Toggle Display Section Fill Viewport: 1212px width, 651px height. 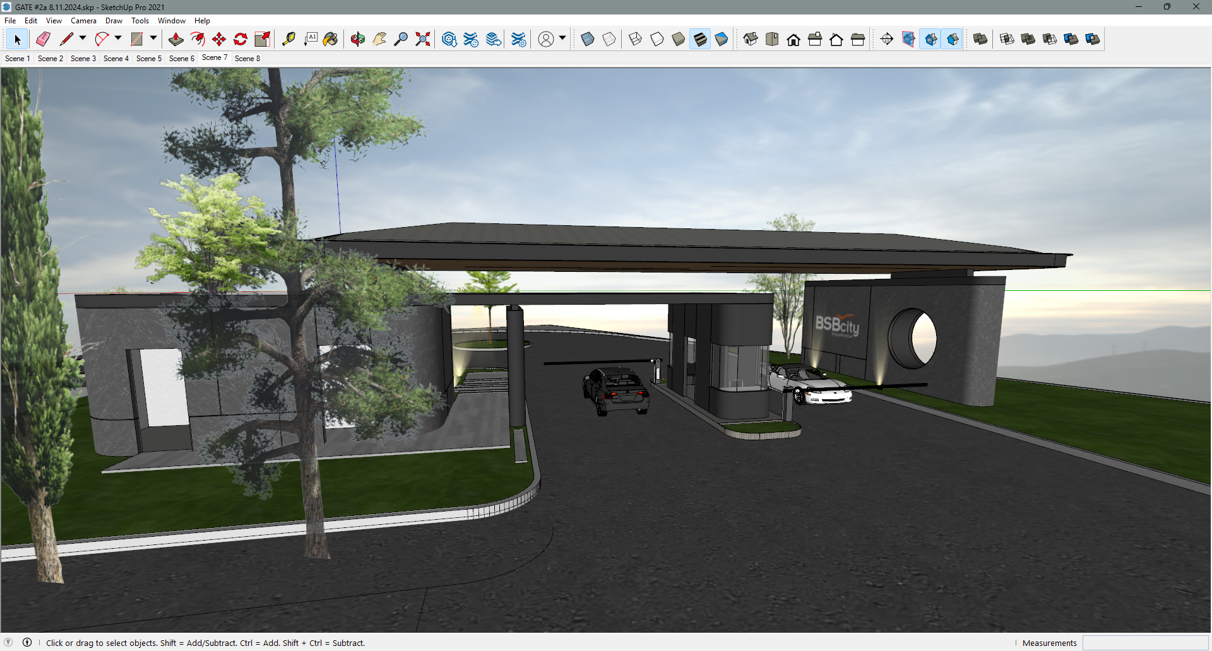click(953, 39)
